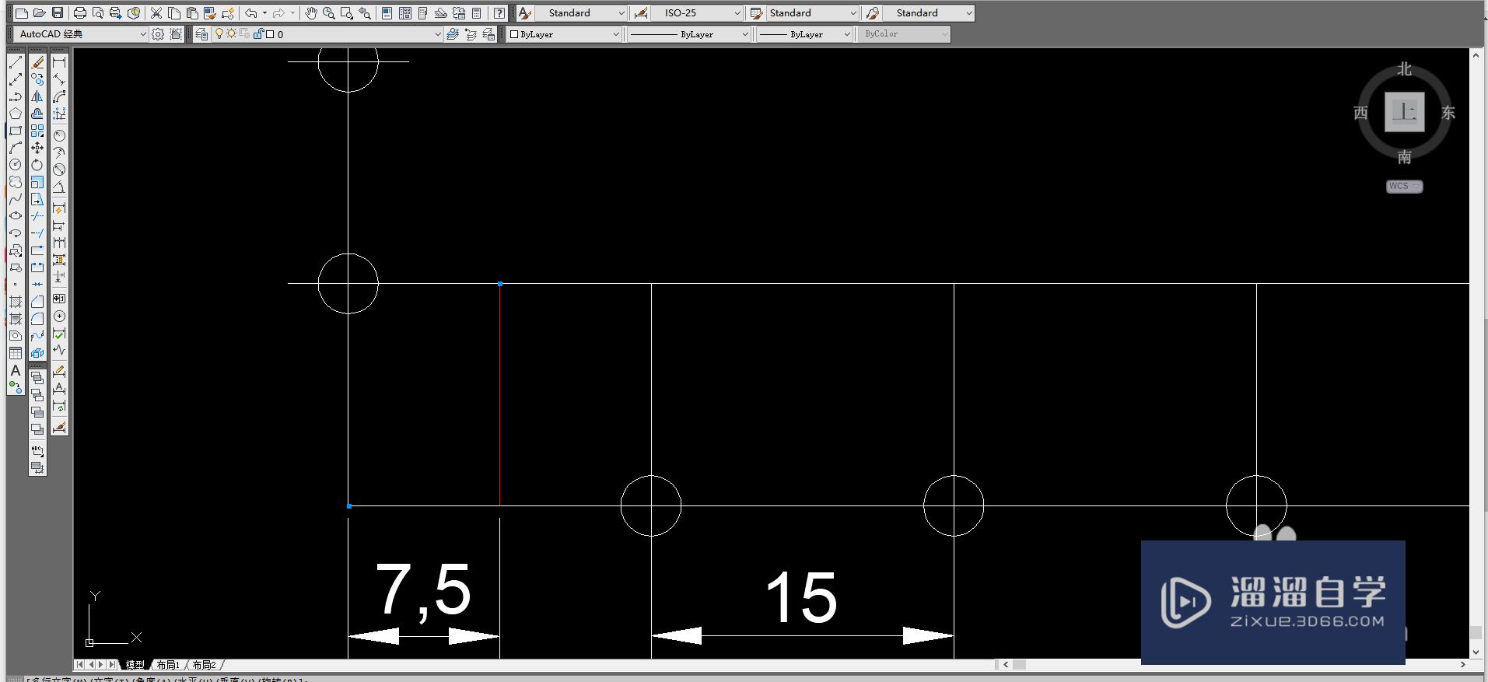Open a drawing file with the folder icon
This screenshot has height=682, width=1488.
[x=40, y=13]
